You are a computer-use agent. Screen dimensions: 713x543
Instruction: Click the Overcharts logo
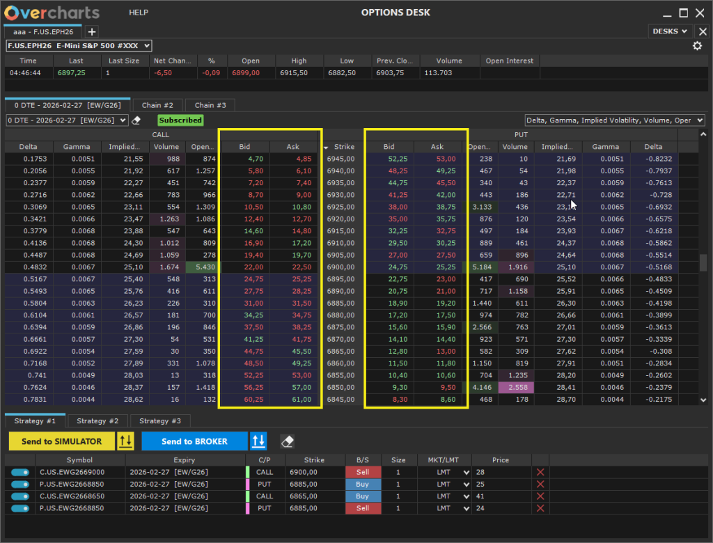(52, 13)
